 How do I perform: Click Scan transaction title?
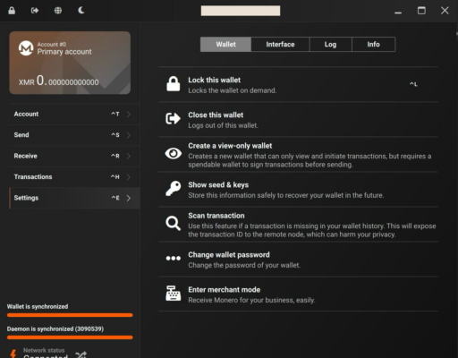(216, 216)
